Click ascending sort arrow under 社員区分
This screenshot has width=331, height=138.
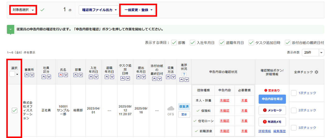44,77
